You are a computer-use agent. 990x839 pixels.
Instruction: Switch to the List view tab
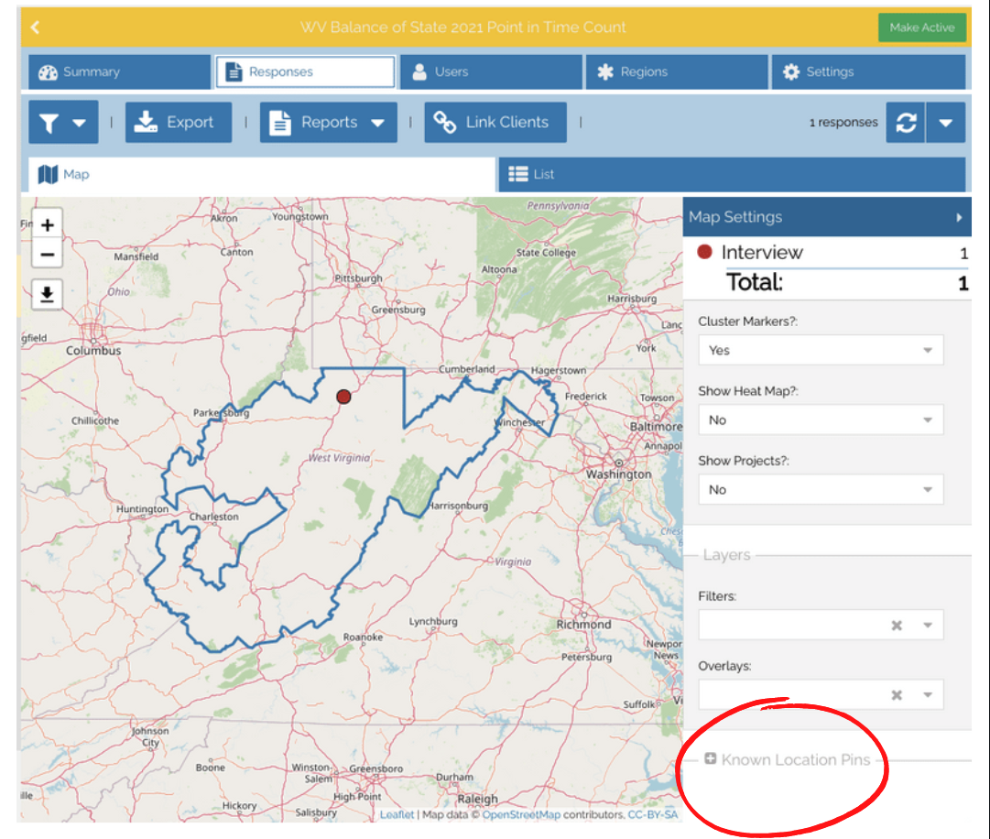731,174
